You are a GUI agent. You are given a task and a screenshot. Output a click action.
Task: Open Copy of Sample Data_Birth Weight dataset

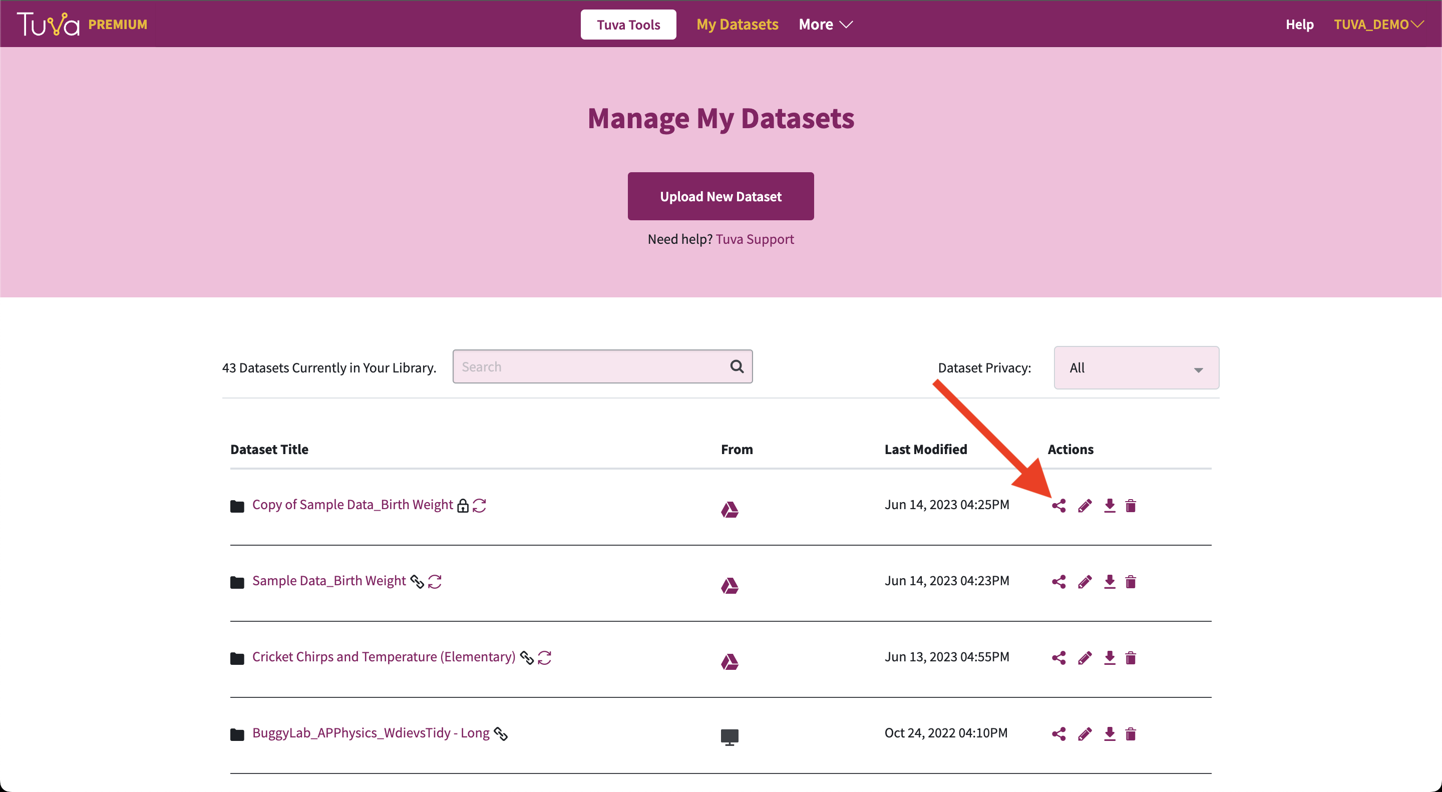tap(352, 504)
